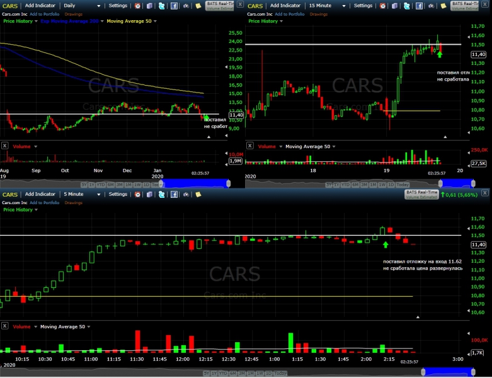Viewport: 492px width, 378px height.
Task: Click Add to Portfolio in 5 Minute chart
Action: (x=44, y=203)
